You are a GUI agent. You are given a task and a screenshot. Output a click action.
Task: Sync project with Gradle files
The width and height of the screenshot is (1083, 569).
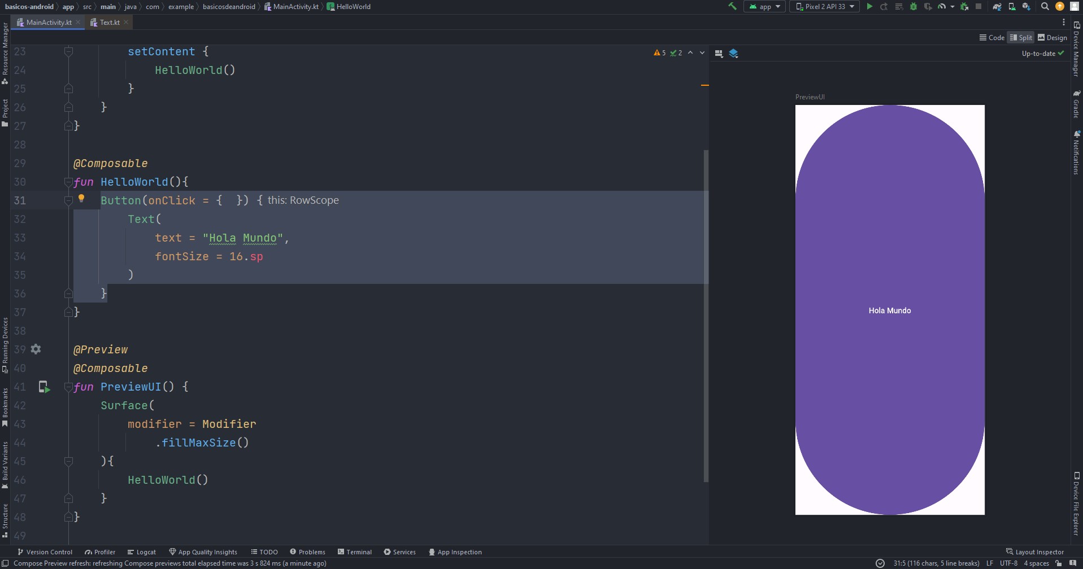pyautogui.click(x=997, y=7)
